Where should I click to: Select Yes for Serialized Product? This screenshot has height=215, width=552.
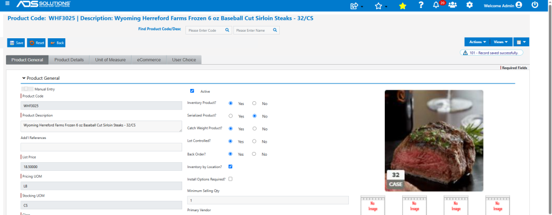point(231,116)
